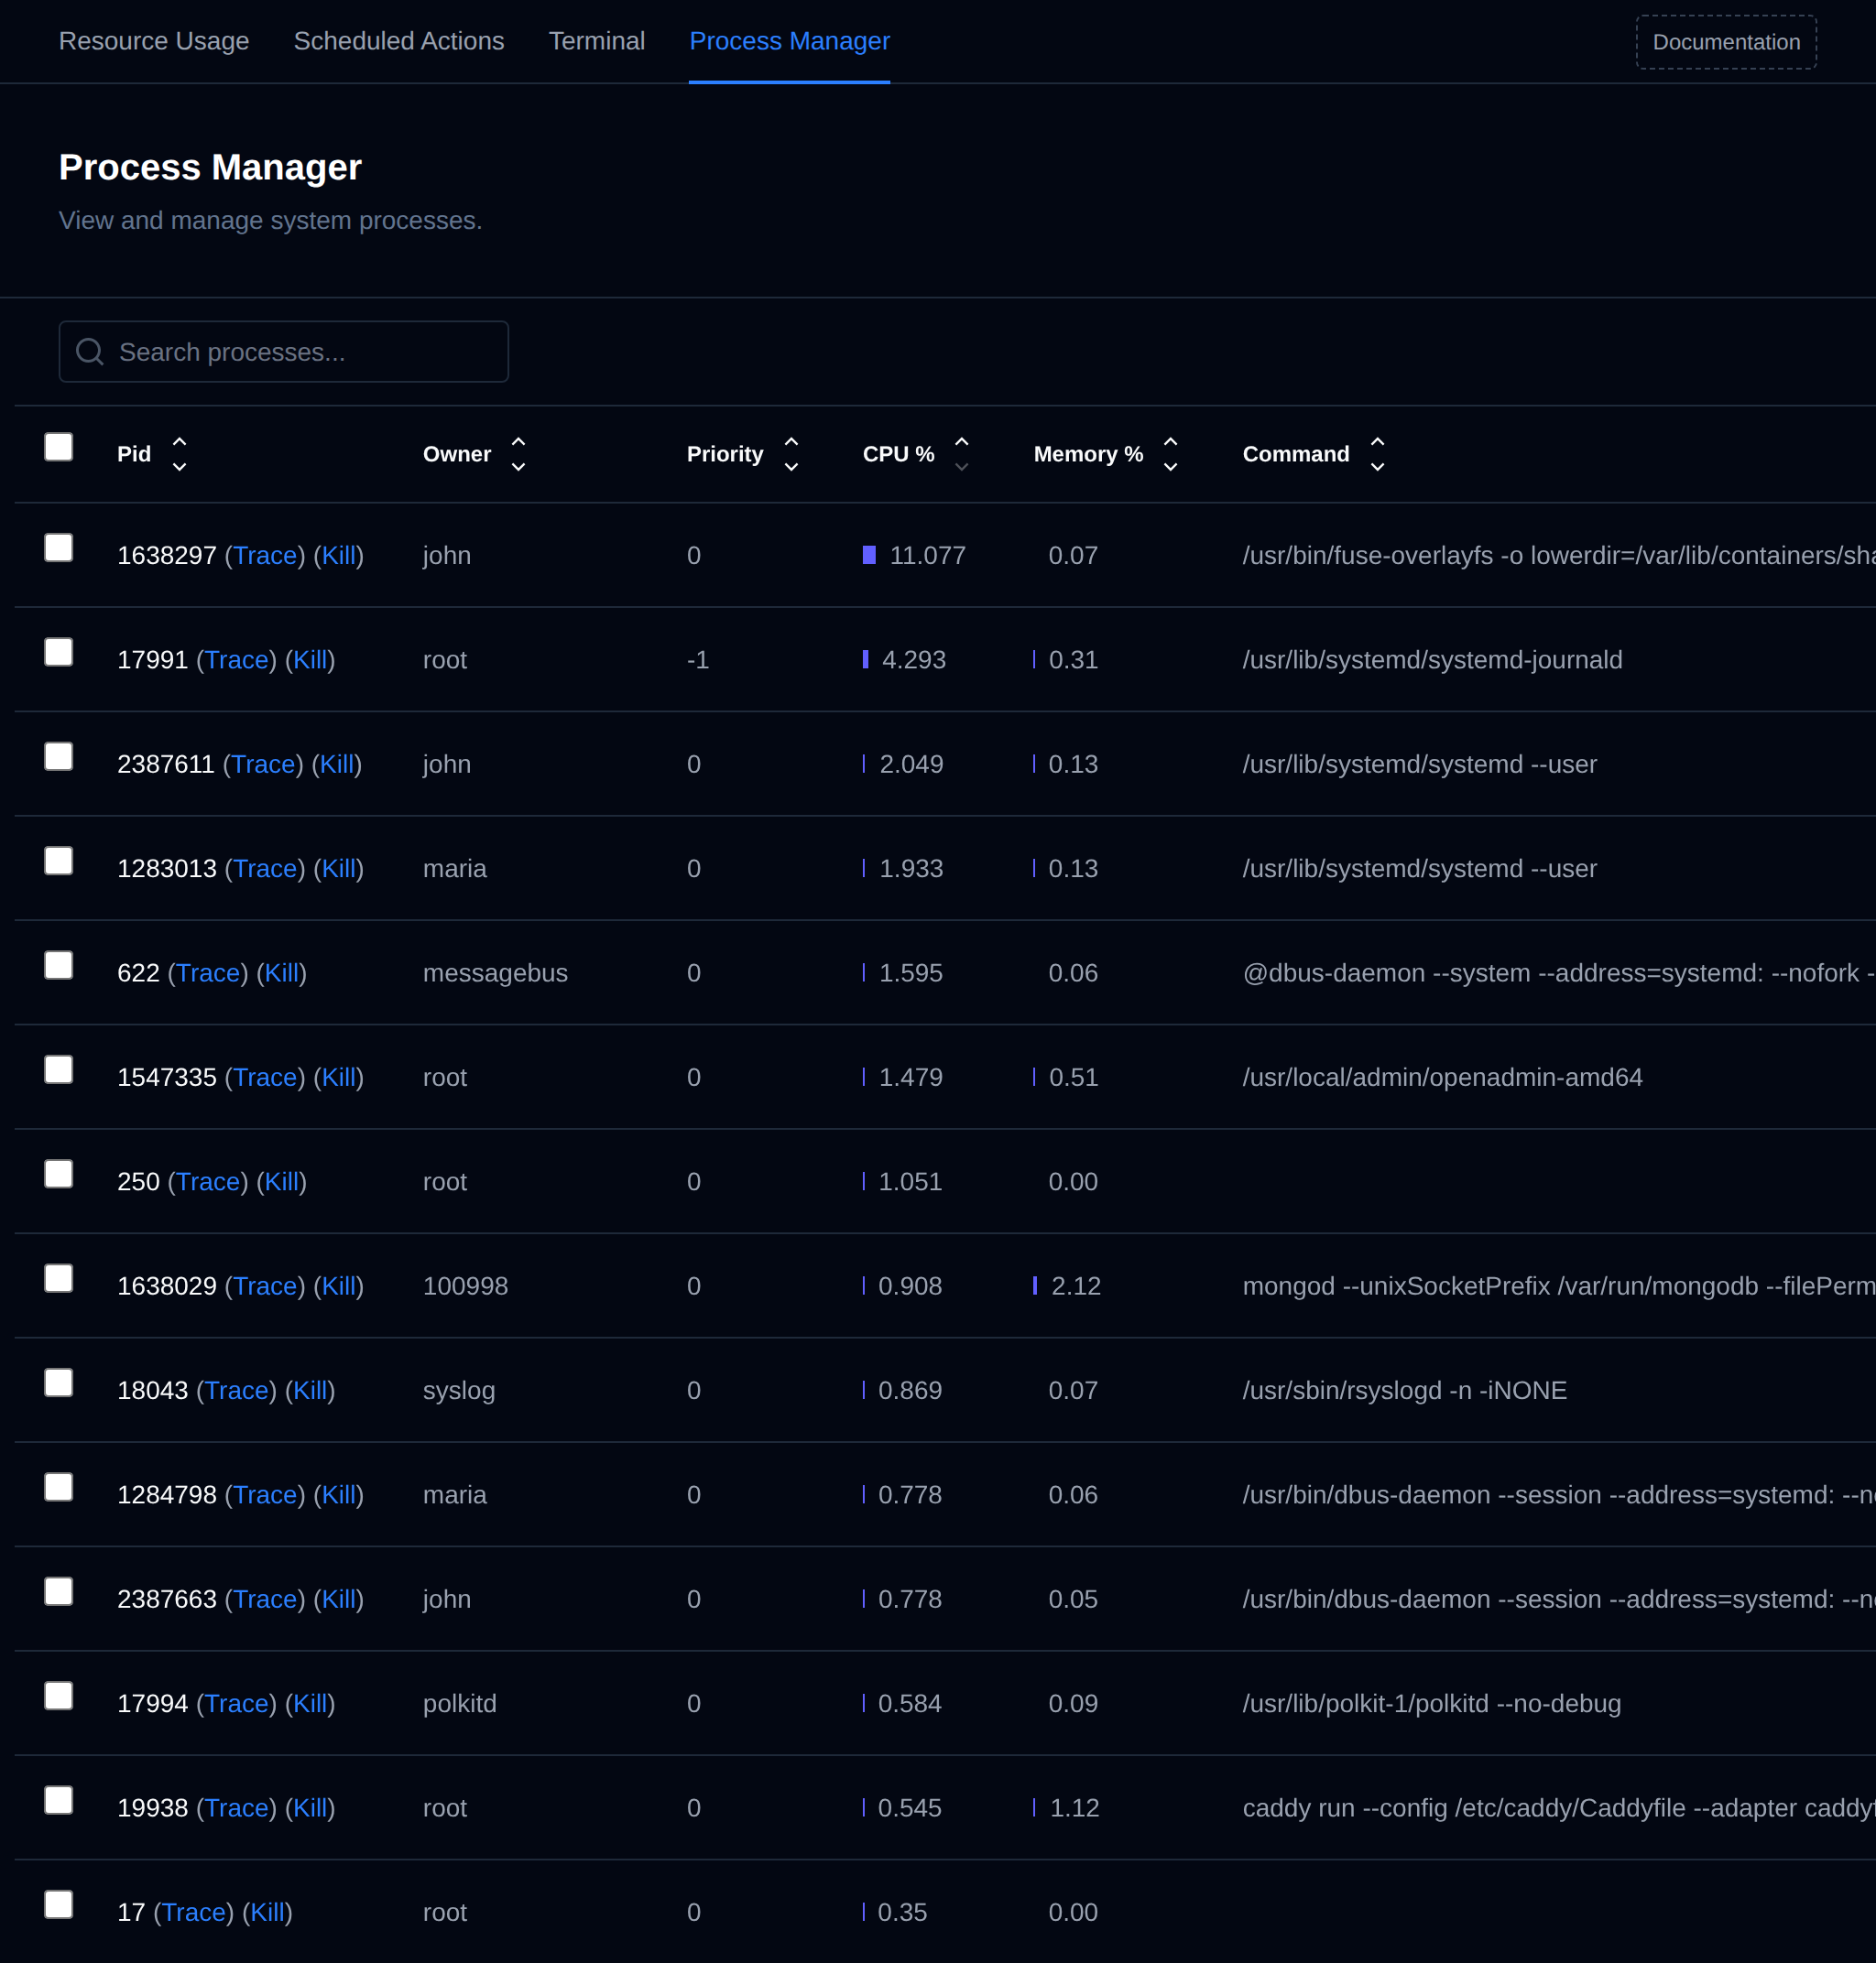Click the search magnifier icon

click(90, 352)
